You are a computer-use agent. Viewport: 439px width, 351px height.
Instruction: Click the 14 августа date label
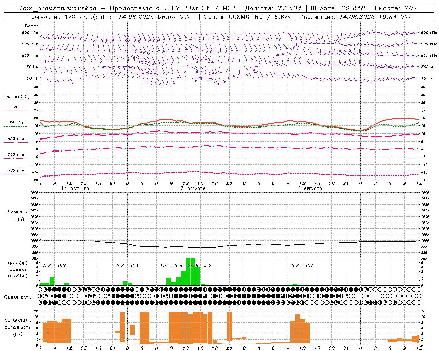(75, 189)
